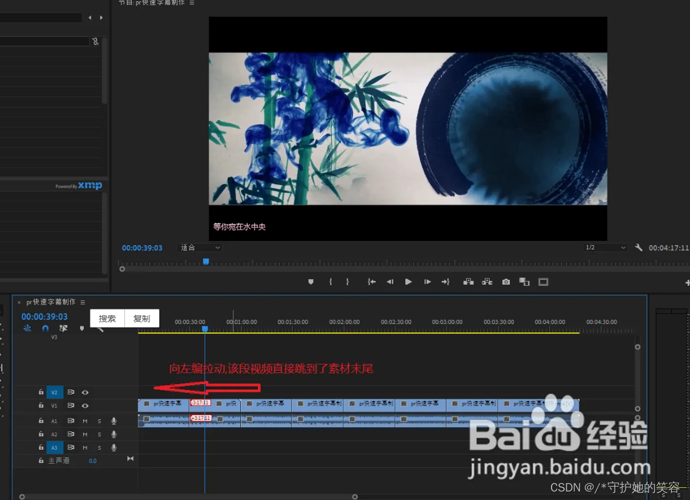Screen dimensions: 690x500
Task: Solo audio track A1
Action: (100, 421)
